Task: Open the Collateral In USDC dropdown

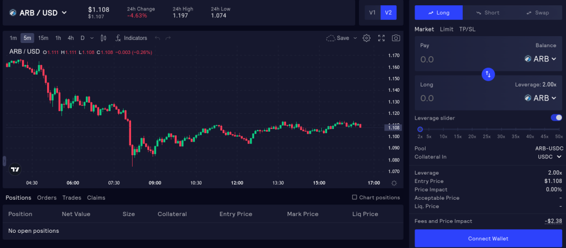Action: tap(550, 157)
